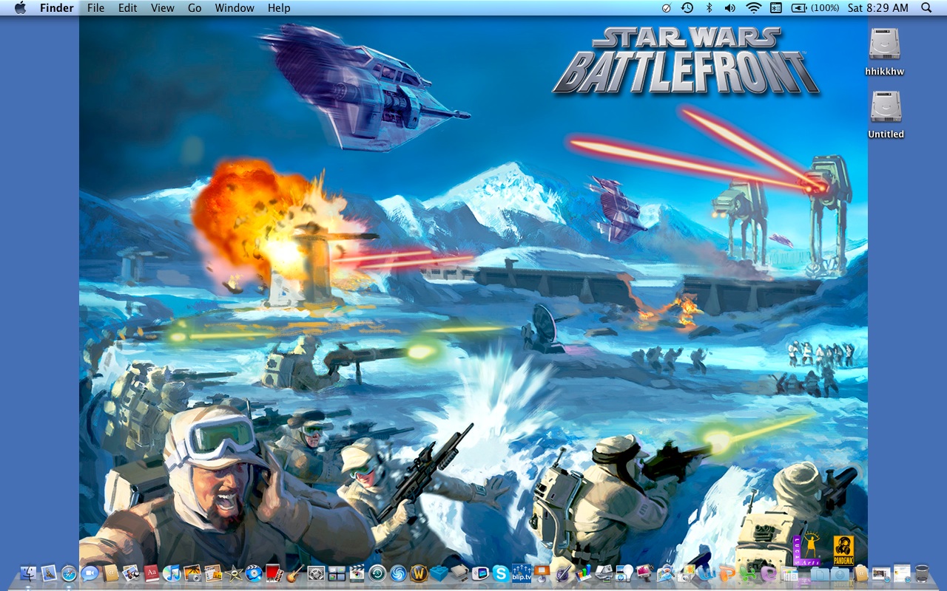Open Finder from the Dock
The width and height of the screenshot is (947, 591).
(x=28, y=573)
